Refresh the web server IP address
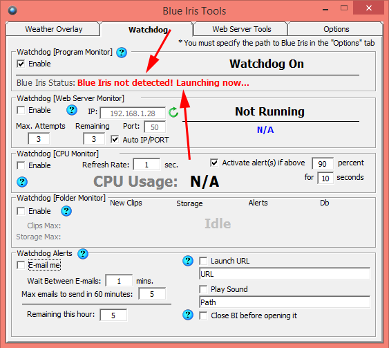Viewport: 389px width, 348px height. [173, 112]
